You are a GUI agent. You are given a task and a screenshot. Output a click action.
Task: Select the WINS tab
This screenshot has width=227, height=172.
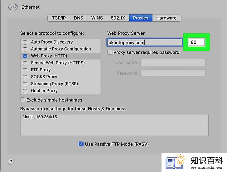click(x=97, y=18)
